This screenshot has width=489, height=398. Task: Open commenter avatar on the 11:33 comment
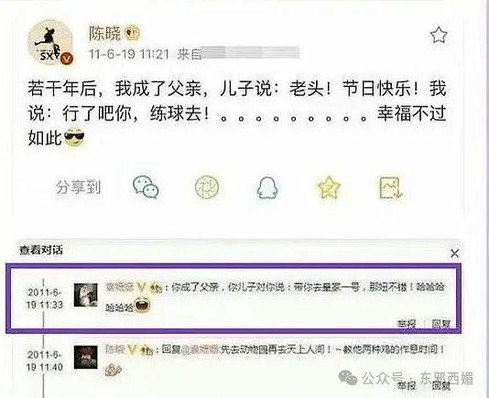pos(85,295)
